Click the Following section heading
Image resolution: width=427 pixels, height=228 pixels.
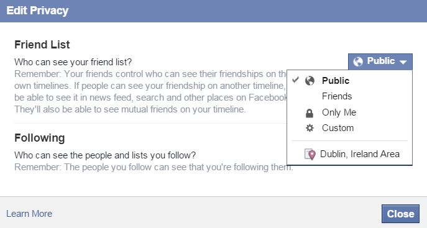tap(40, 138)
